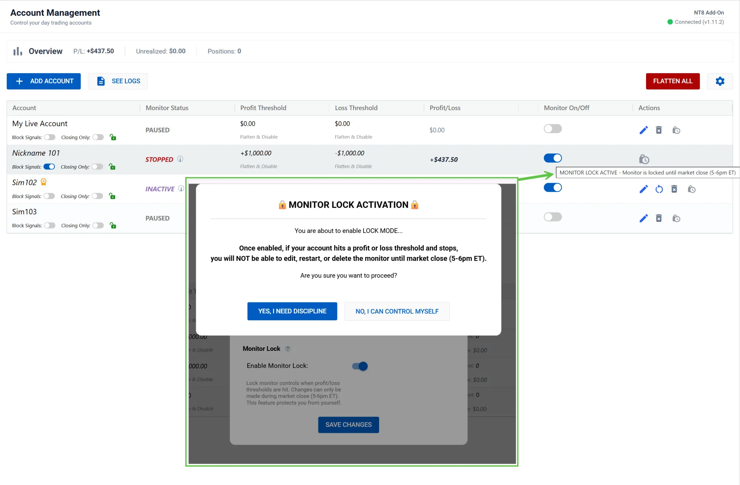The width and height of the screenshot is (740, 485).
Task: Confirm with Yes, I Need Discipline
Action: pyautogui.click(x=292, y=311)
